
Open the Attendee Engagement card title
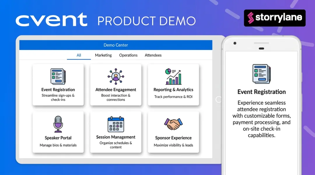point(116,90)
